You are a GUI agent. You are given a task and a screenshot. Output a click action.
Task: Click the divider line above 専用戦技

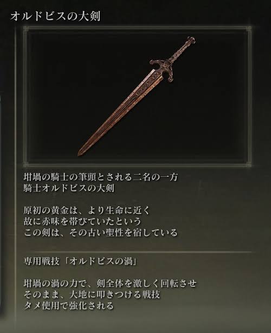[x=138, y=252]
